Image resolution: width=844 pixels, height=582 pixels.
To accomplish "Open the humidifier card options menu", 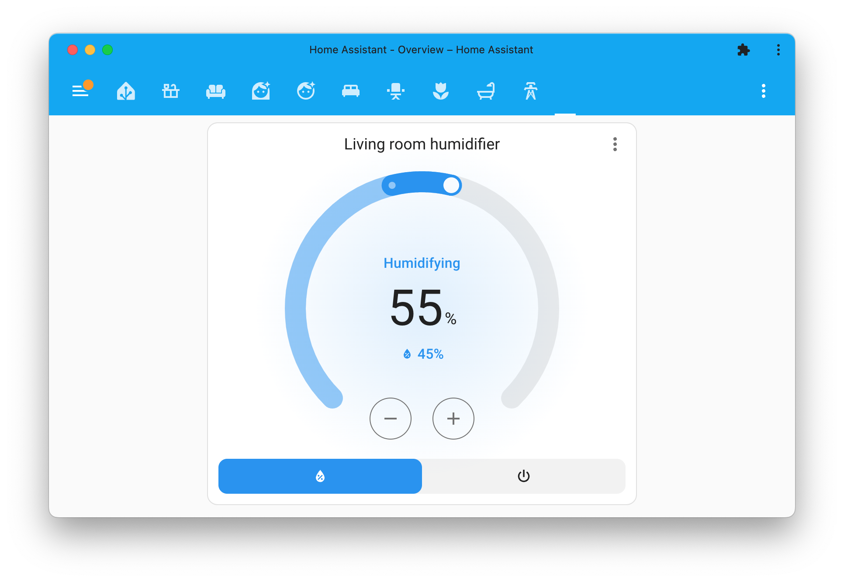I will (x=615, y=144).
